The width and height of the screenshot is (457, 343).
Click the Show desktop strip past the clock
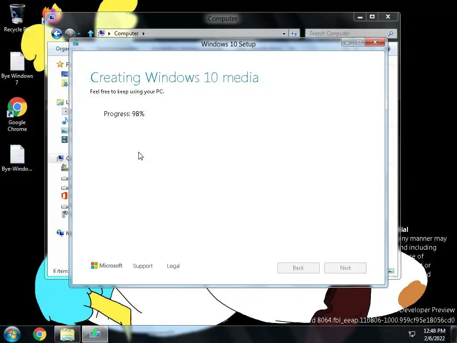click(x=454, y=334)
